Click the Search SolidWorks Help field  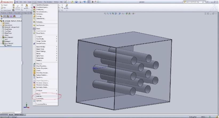[x=194, y=2]
